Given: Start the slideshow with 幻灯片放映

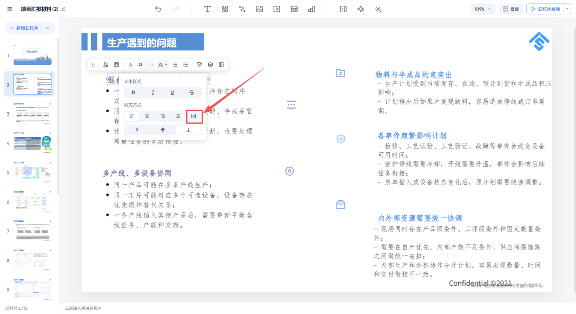Looking at the screenshot, I should pyautogui.click(x=546, y=9).
